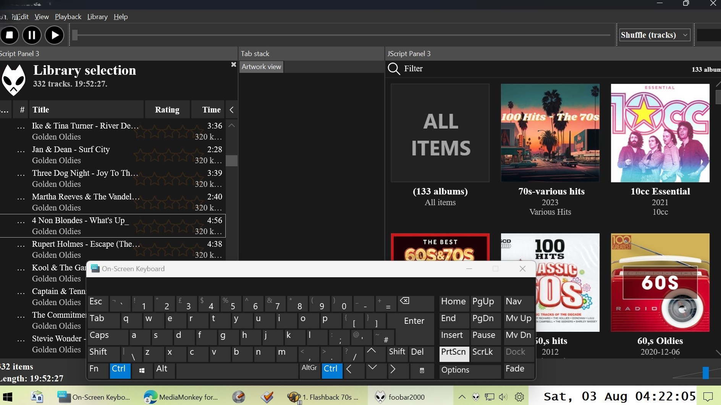
Task: Click the Backspace key icon on On-Screen Keyboard
Action: pos(415,304)
